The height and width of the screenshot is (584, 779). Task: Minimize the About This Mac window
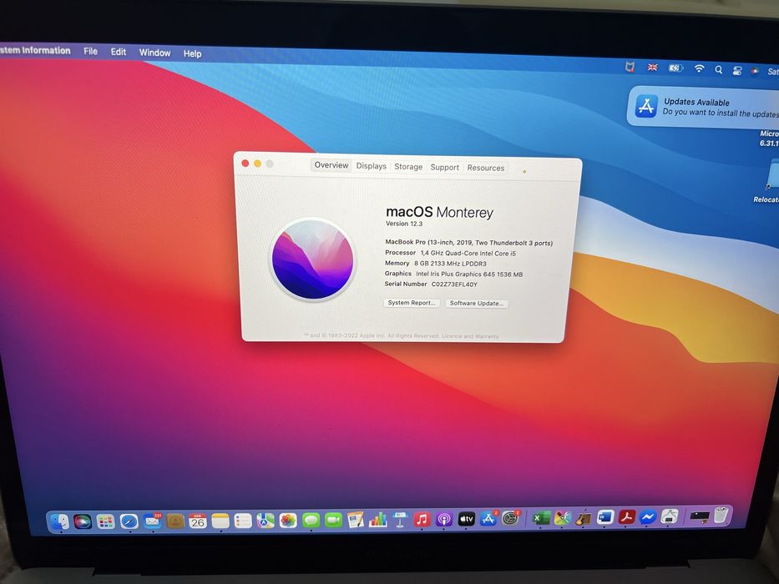click(x=257, y=164)
